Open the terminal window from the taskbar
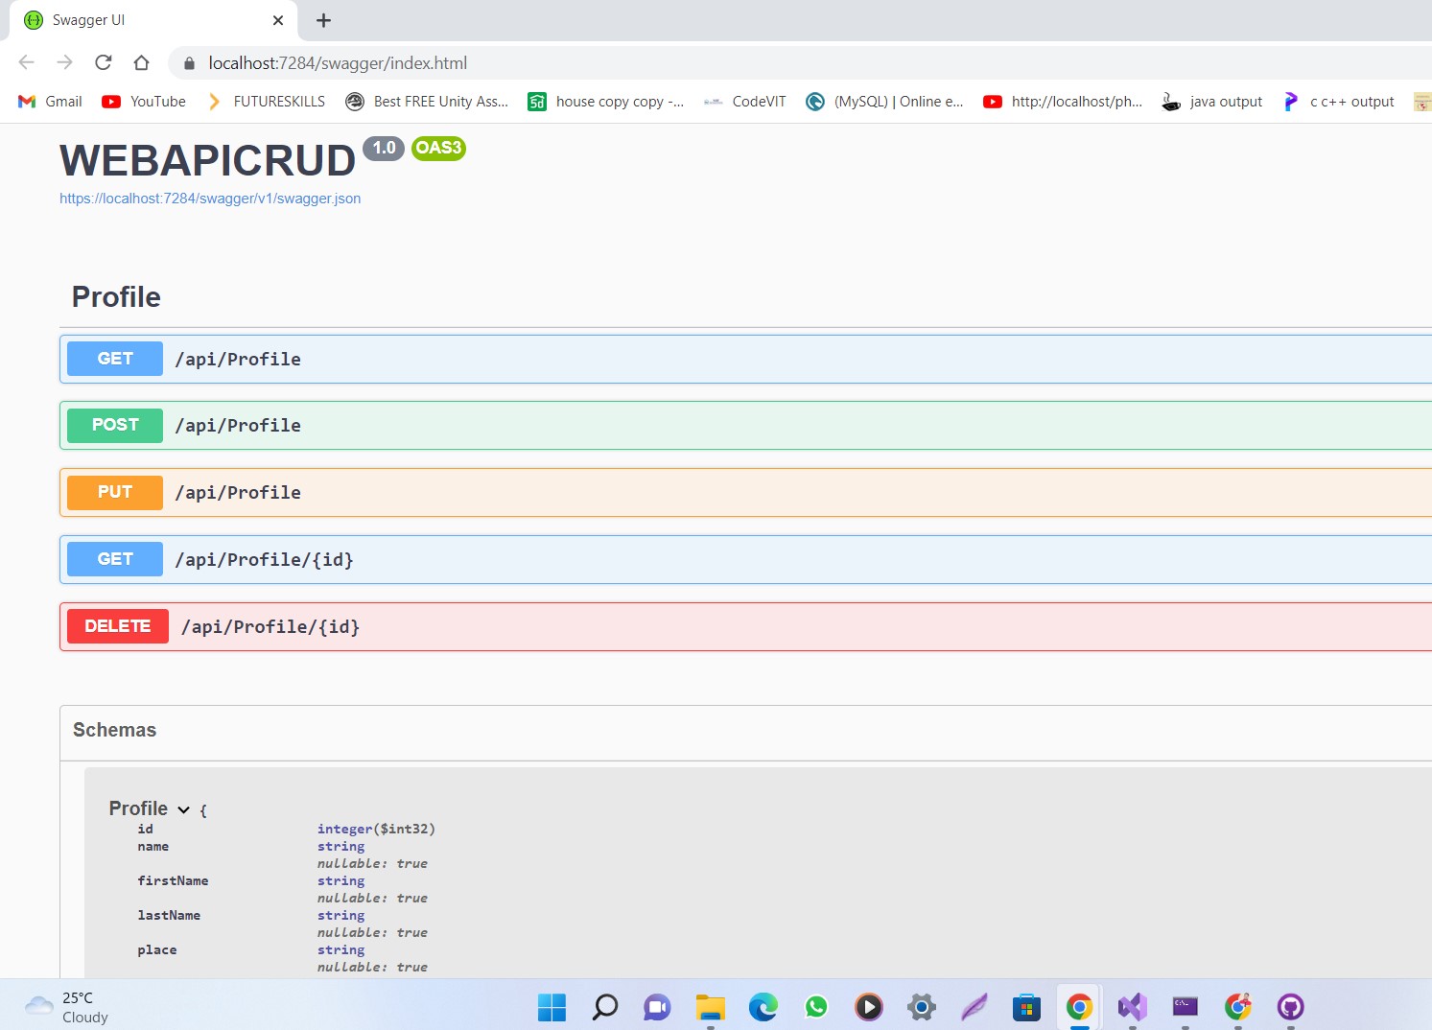The image size is (1432, 1030). pyautogui.click(x=1186, y=1007)
